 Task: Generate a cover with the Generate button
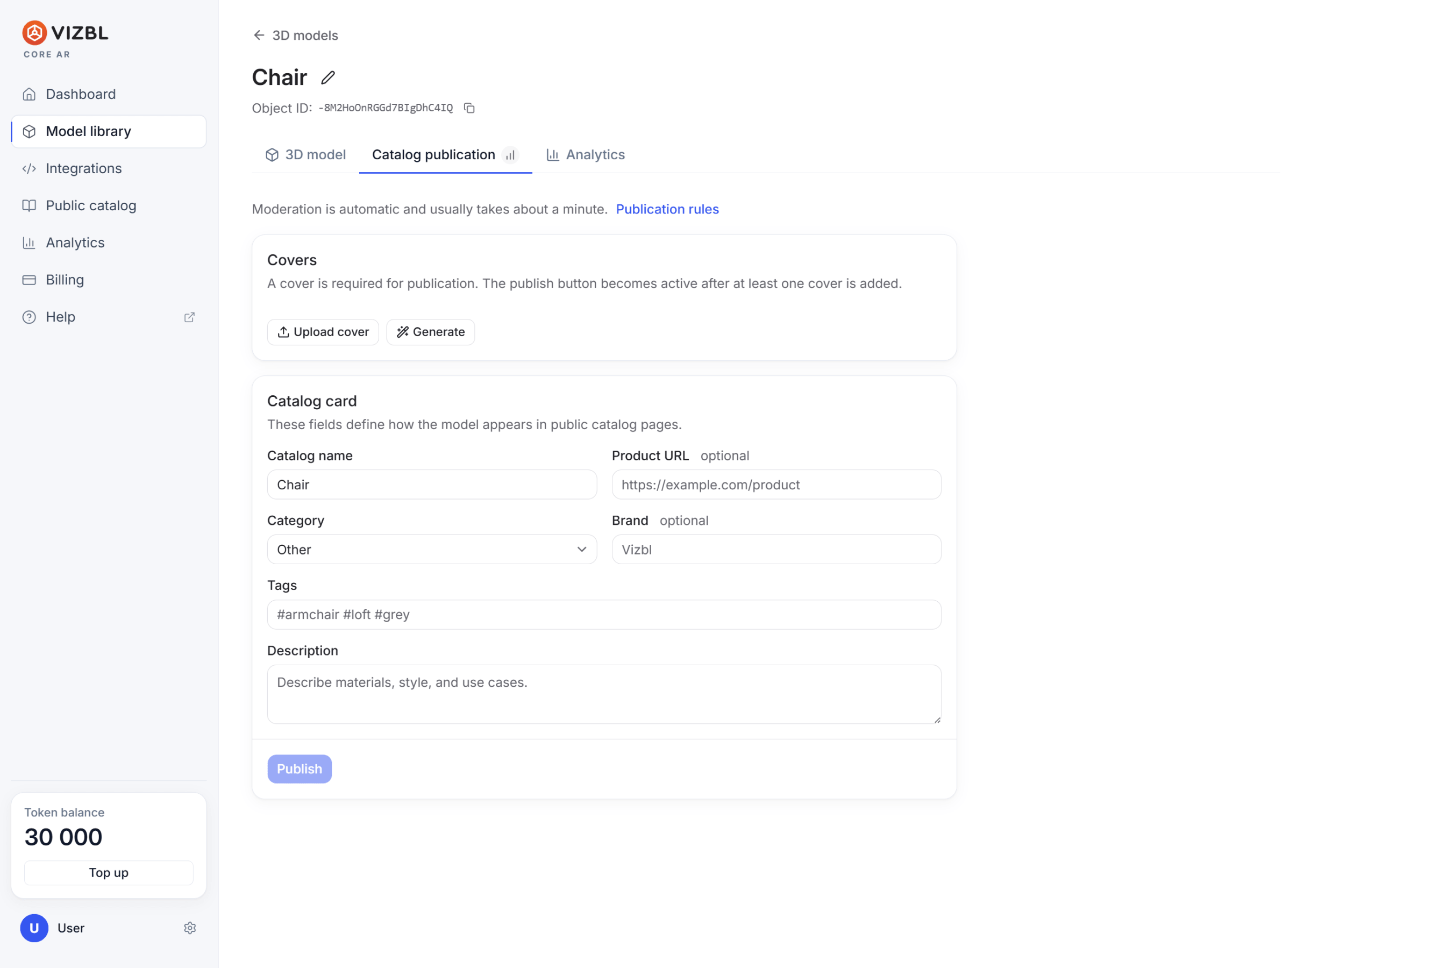(431, 332)
